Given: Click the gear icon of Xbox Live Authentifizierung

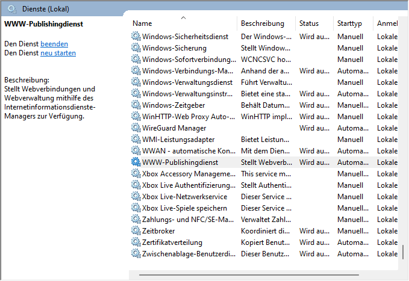Looking at the screenshot, I should pos(136,185).
